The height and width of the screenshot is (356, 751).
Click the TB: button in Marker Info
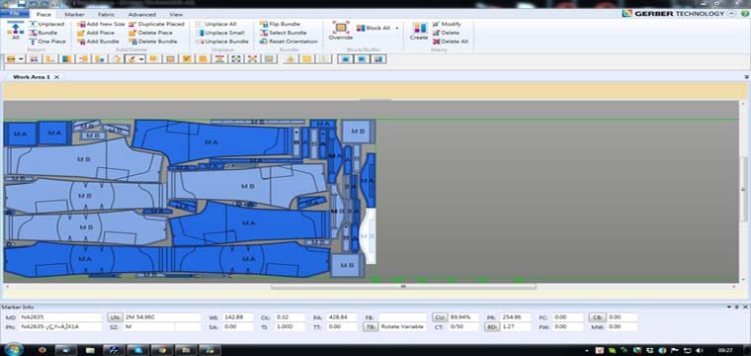(371, 326)
